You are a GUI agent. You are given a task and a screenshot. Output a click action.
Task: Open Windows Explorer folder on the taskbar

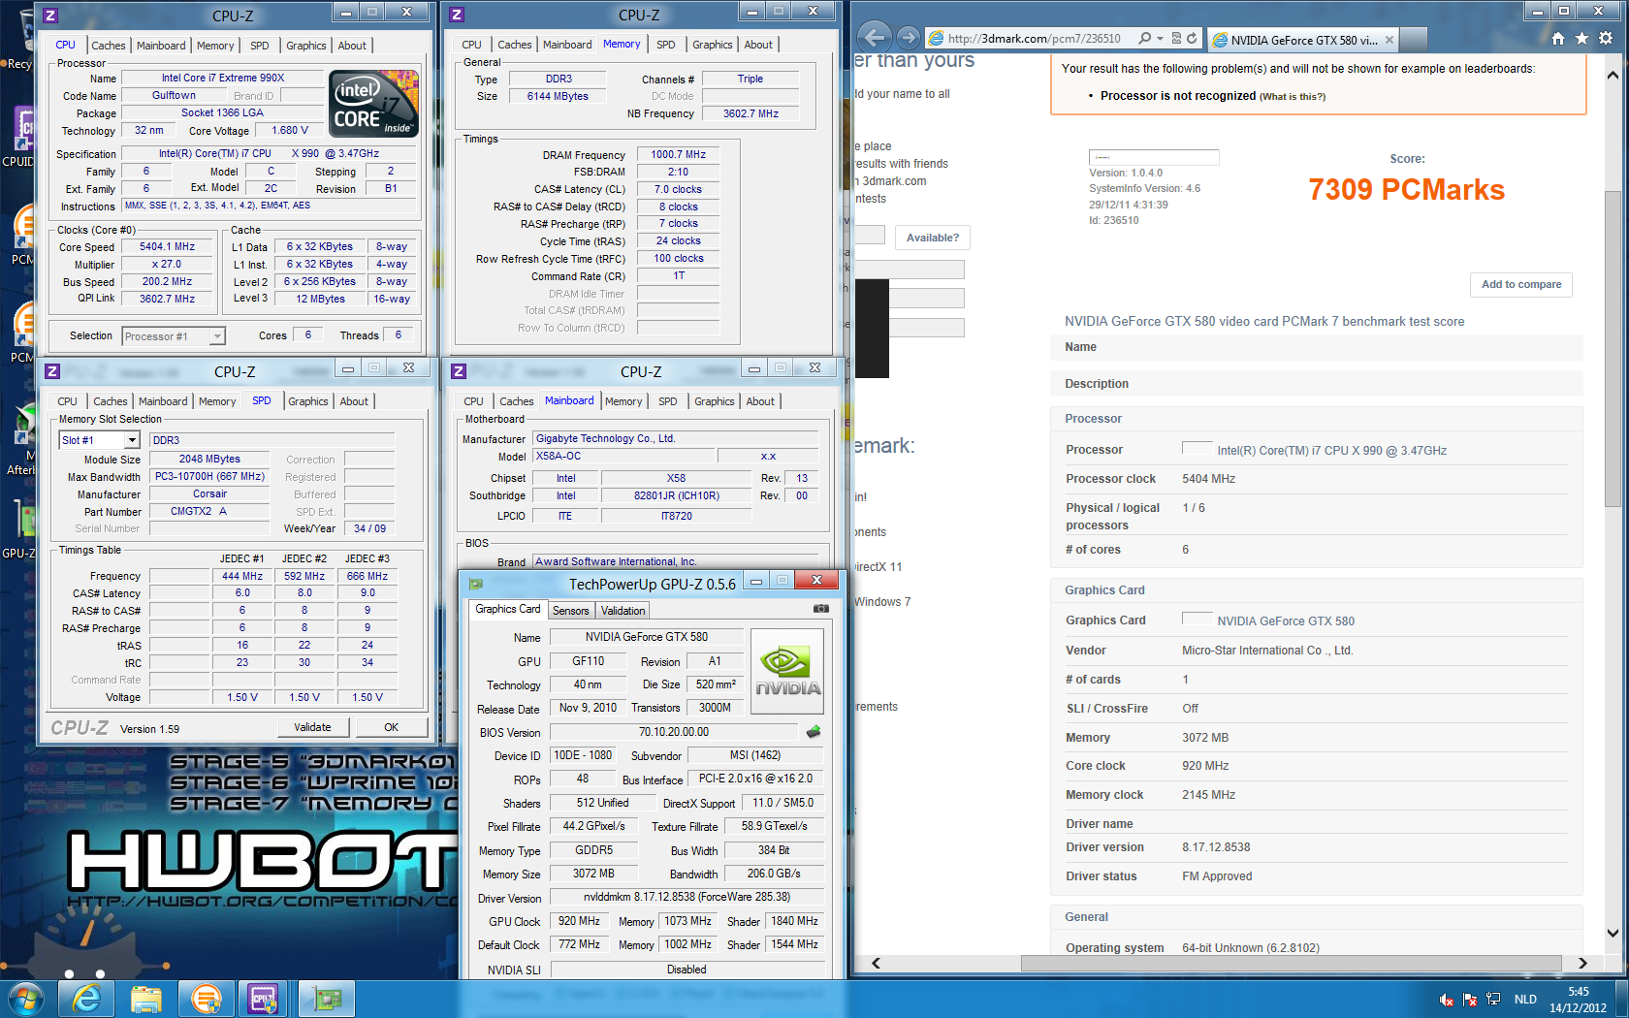(x=146, y=999)
